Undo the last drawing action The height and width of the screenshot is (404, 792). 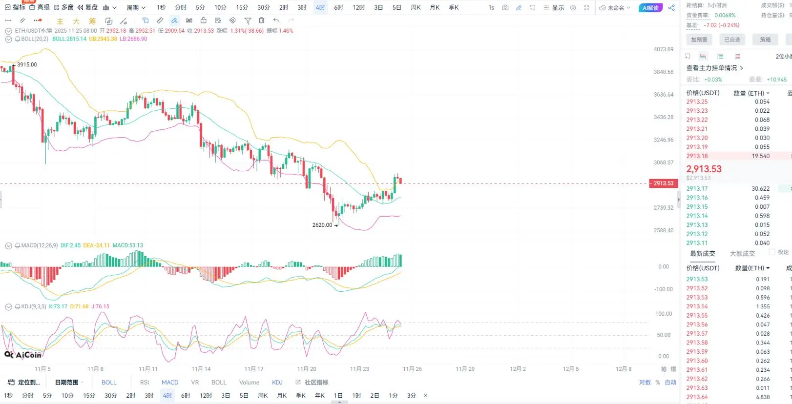pos(276,20)
